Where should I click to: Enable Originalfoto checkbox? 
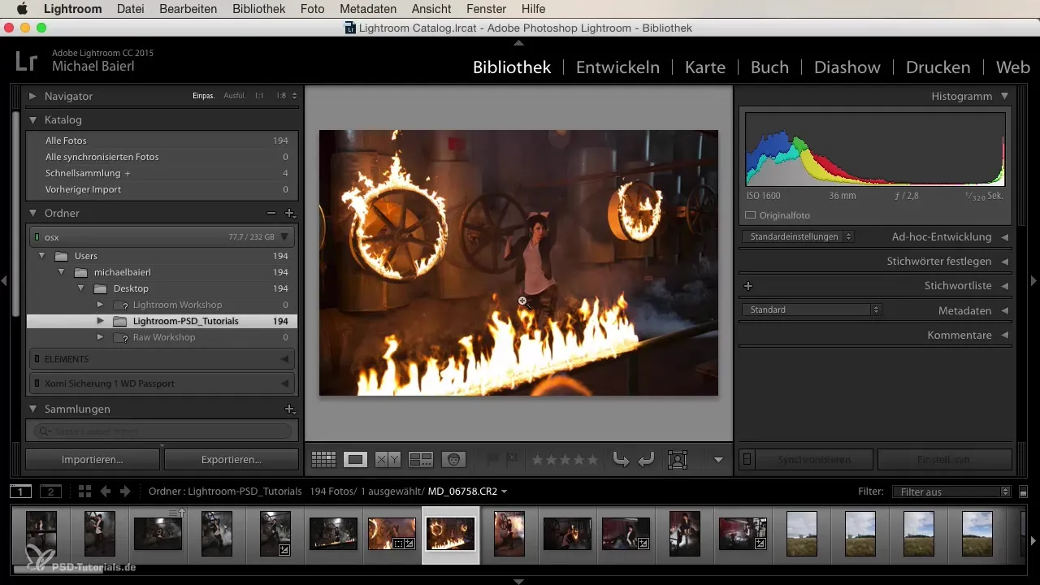[751, 215]
